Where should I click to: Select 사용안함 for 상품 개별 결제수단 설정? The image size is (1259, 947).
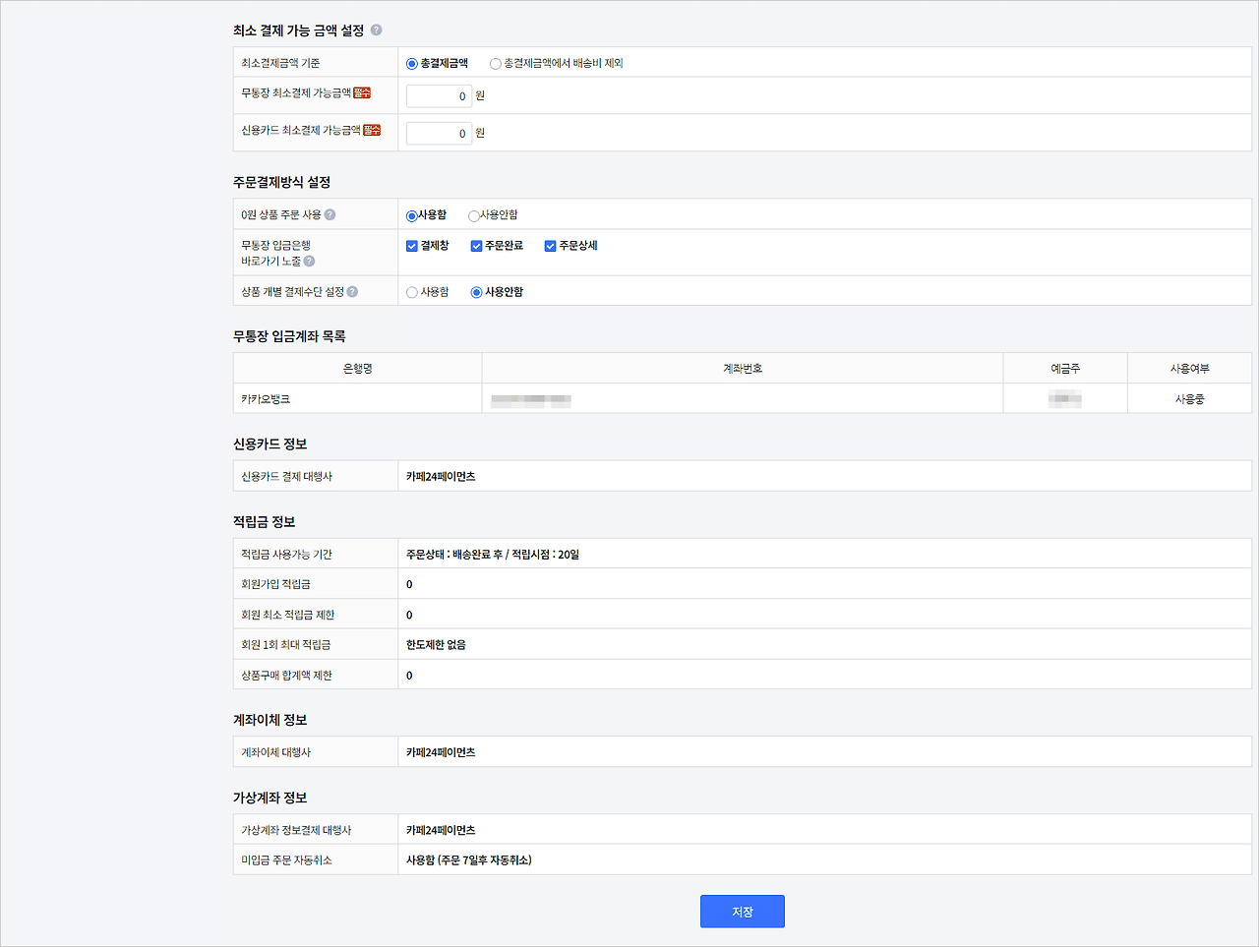(476, 292)
